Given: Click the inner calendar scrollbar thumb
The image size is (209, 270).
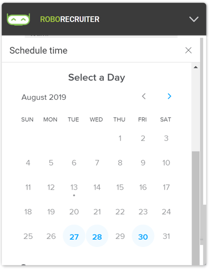Looking at the screenshot, I should pyautogui.click(x=195, y=208).
